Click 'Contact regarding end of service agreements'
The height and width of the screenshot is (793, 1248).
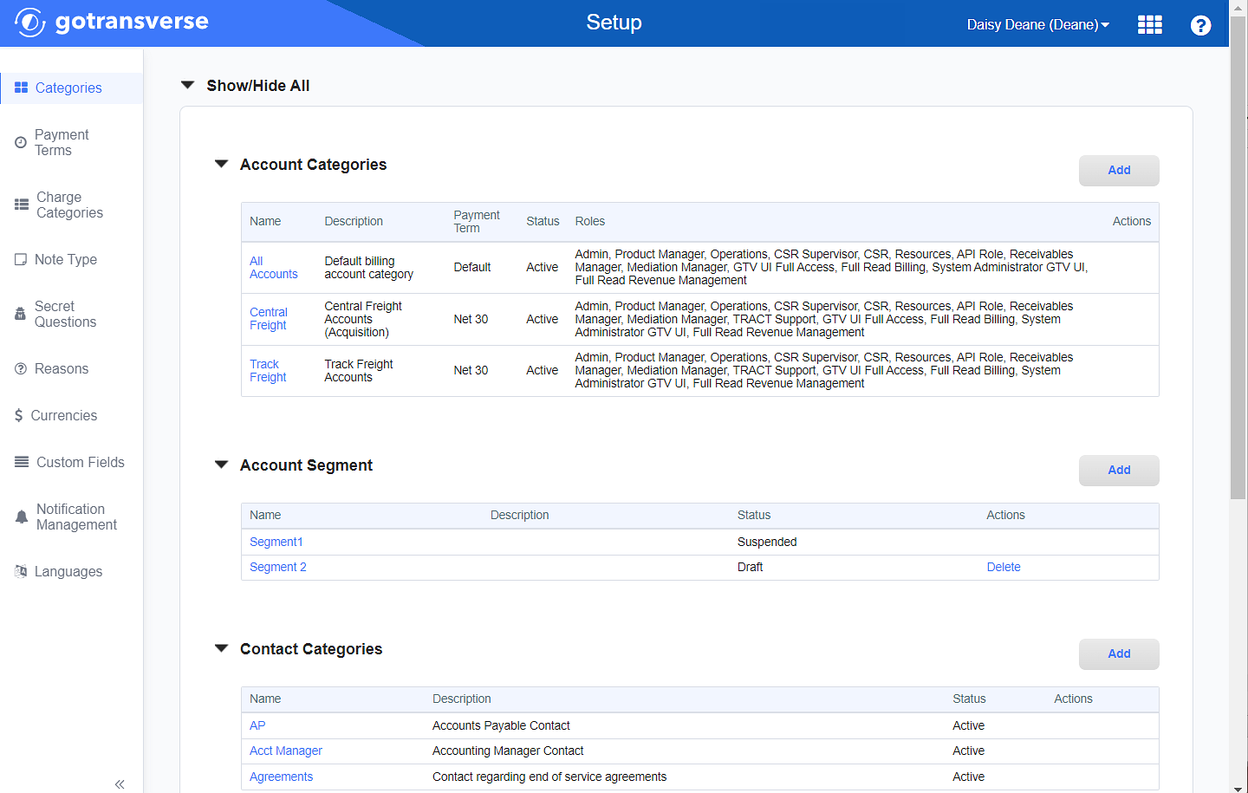click(x=549, y=777)
